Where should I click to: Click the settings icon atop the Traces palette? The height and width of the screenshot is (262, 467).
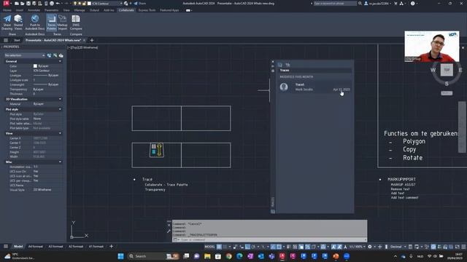tap(287, 65)
